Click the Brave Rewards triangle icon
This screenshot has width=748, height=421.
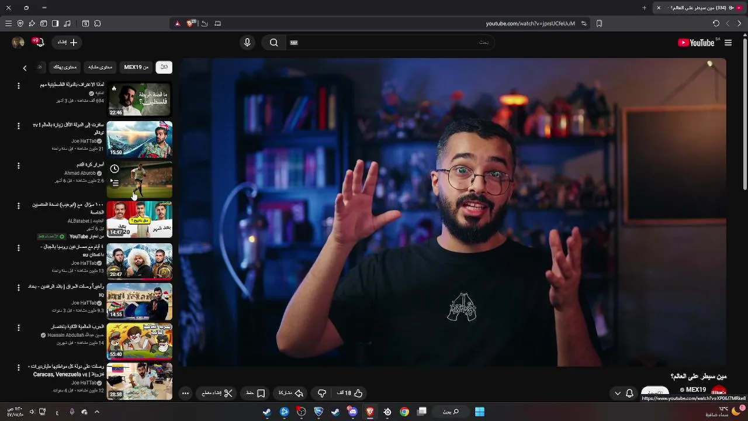(178, 23)
